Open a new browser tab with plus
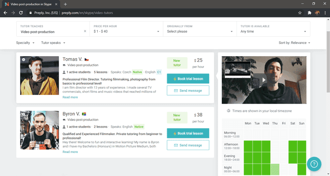Viewport: 330px width, 176px height. pyautogui.click(x=65, y=4)
